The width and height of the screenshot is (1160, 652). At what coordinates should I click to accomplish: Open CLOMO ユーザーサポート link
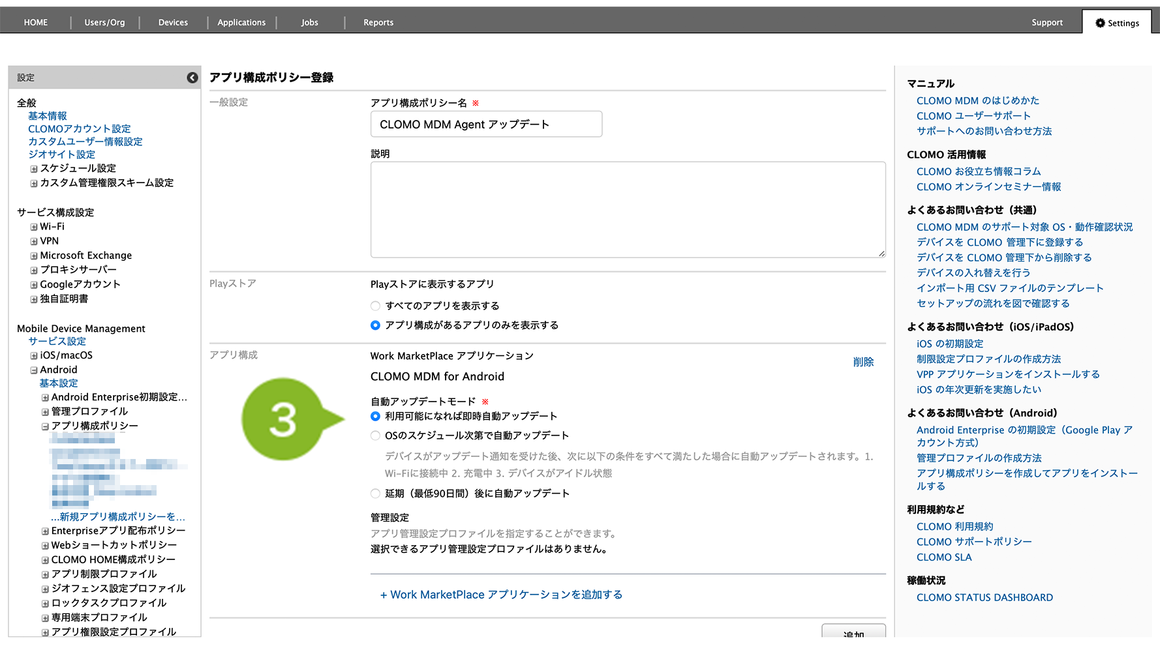point(974,116)
